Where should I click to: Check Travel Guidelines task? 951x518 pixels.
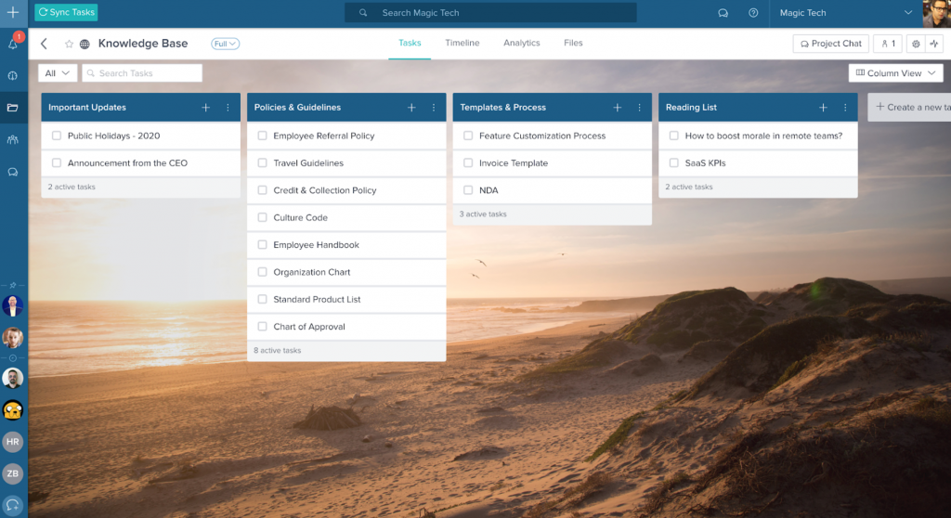click(262, 163)
